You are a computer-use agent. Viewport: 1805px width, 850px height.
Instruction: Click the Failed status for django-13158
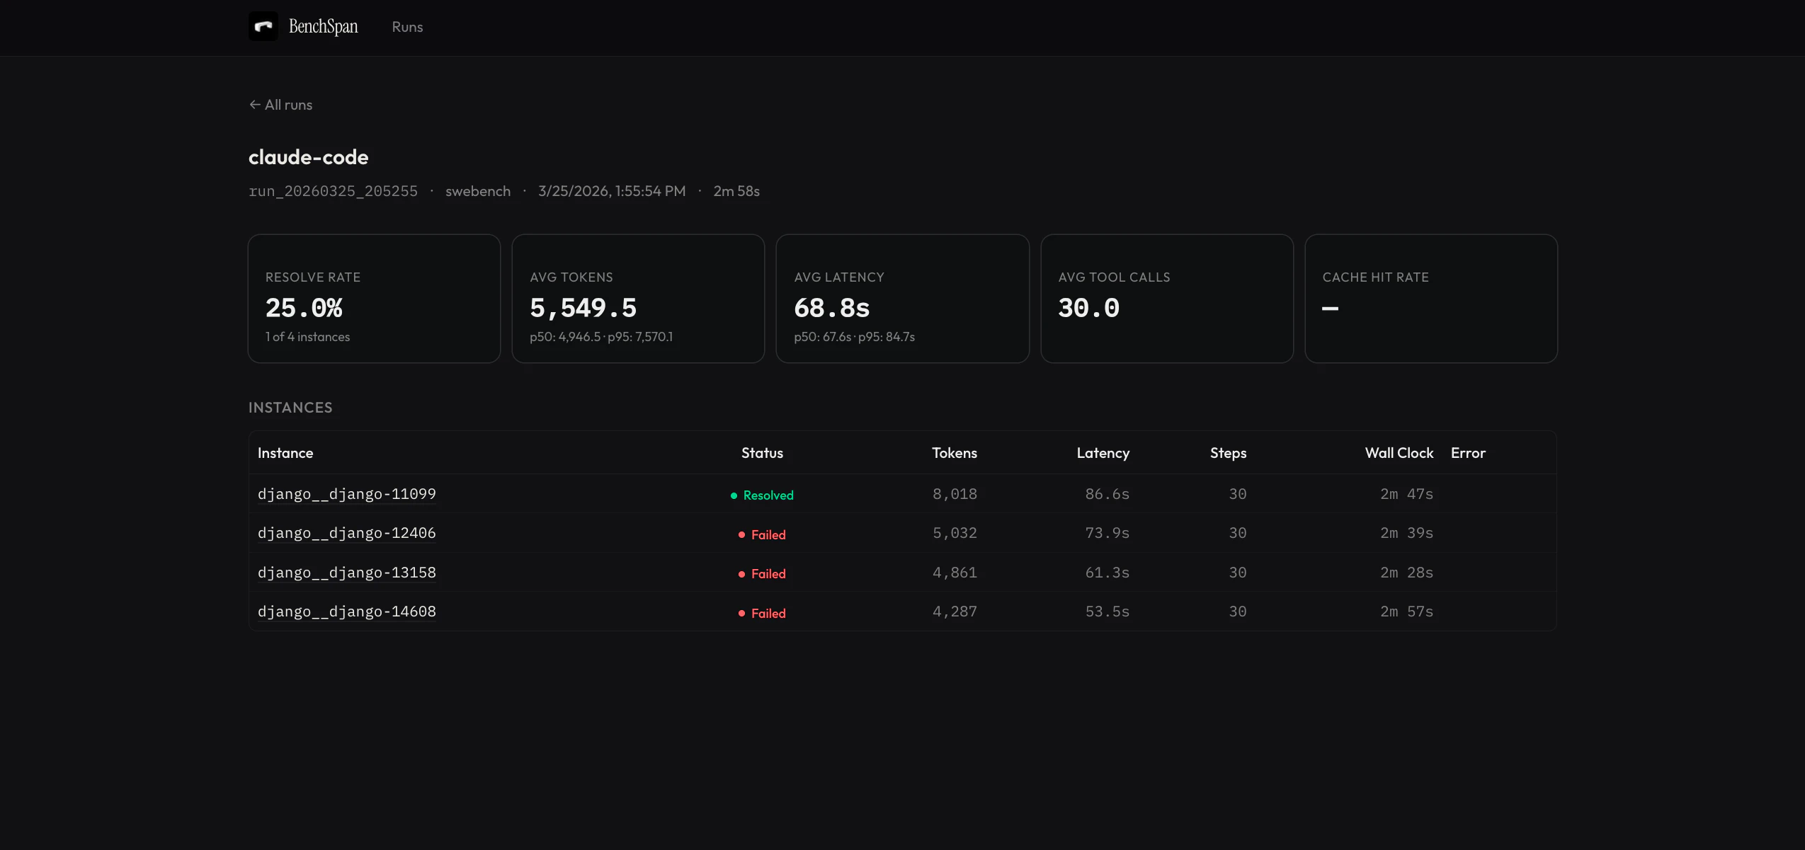pos(762,574)
